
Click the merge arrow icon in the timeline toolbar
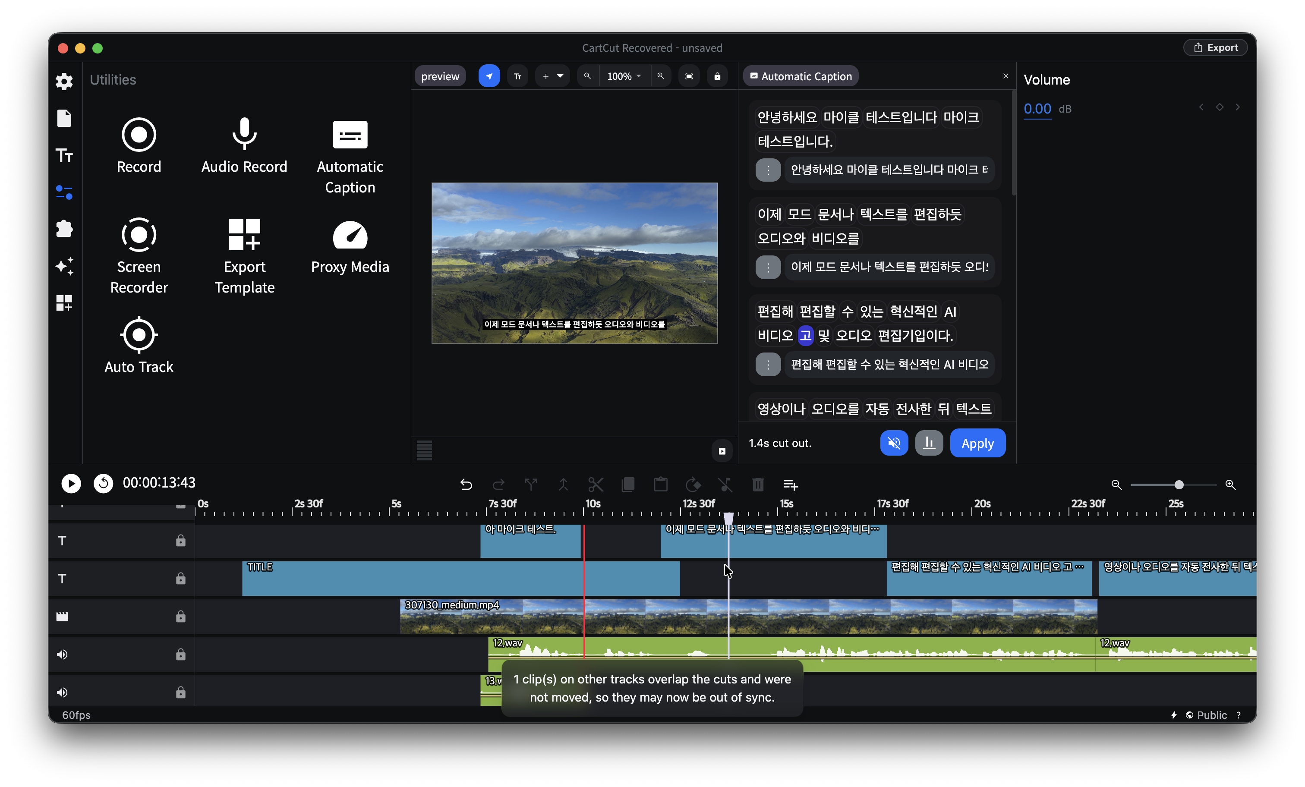563,484
